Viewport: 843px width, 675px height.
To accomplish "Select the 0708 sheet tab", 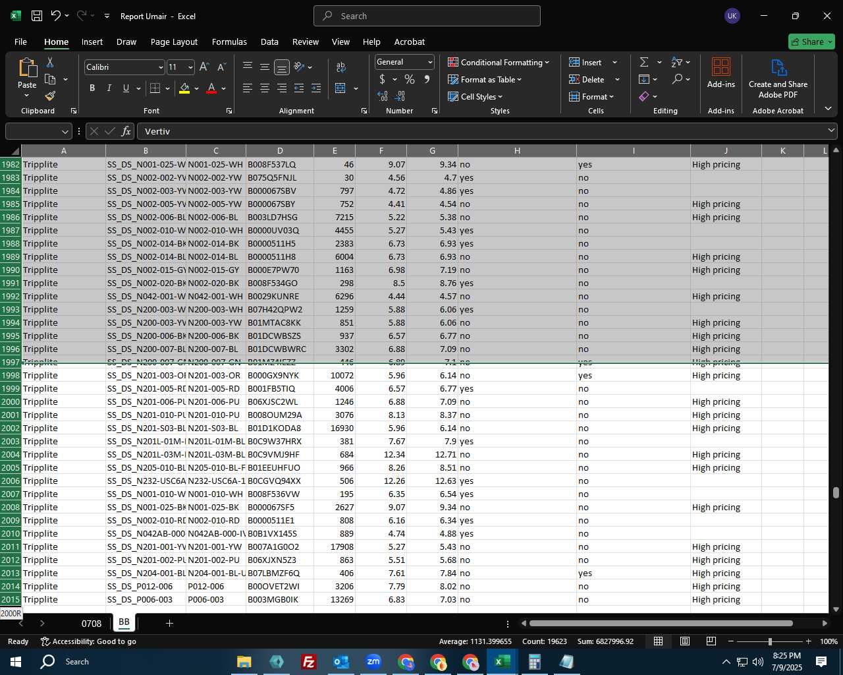I will (x=92, y=624).
